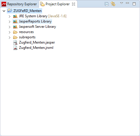Click the Zugferd_Menten.jrxml file icon

coord(15,48)
